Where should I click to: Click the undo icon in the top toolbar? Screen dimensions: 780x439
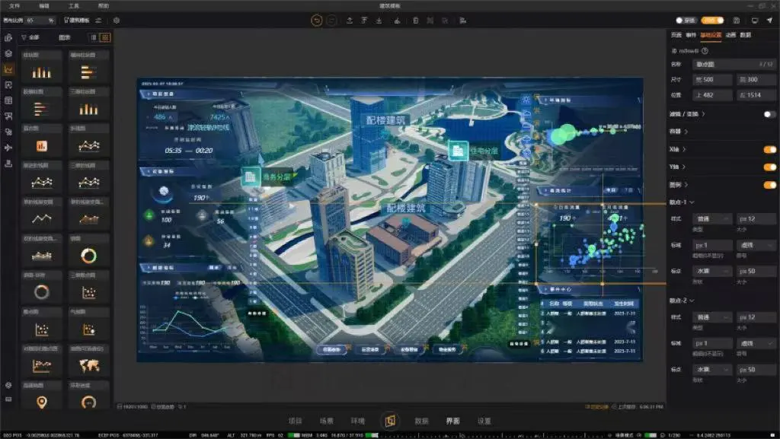point(316,21)
